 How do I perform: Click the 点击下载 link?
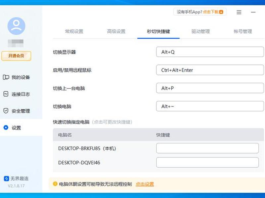point(211,12)
